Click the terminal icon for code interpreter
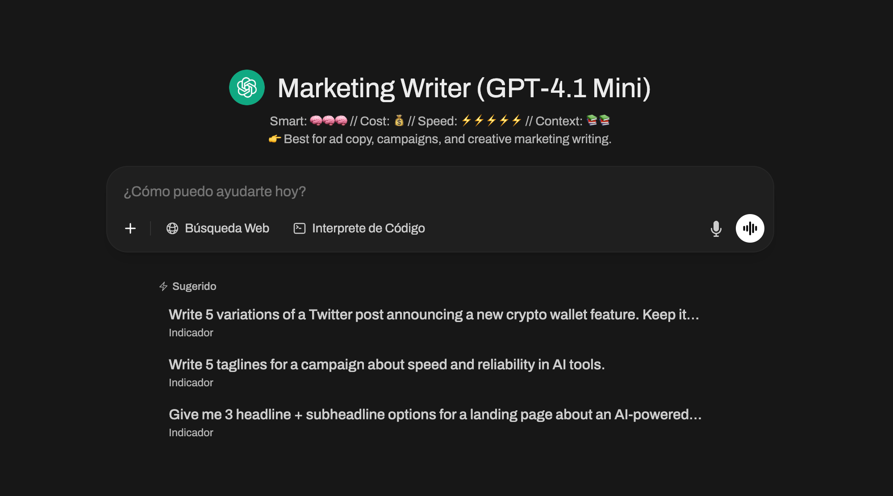 300,228
